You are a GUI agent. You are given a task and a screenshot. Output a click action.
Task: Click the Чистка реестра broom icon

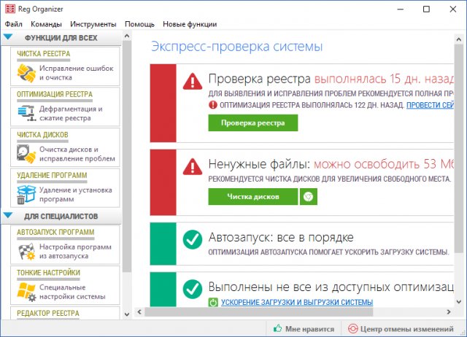point(27,72)
